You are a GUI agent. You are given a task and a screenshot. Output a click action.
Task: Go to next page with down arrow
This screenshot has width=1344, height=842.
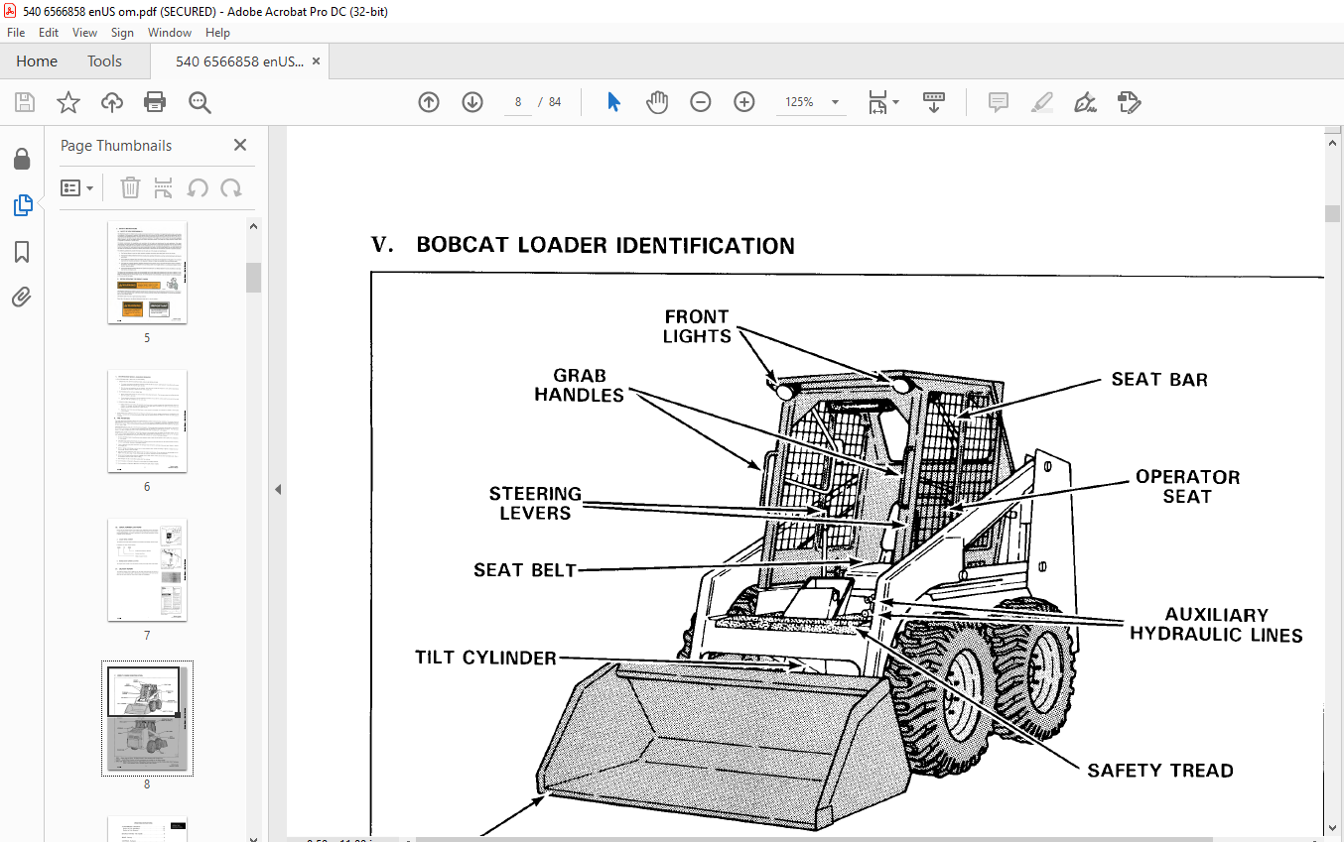(472, 102)
